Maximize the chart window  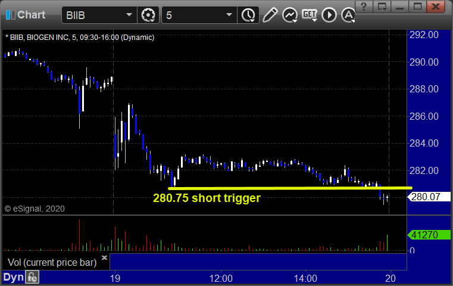click(417, 7)
